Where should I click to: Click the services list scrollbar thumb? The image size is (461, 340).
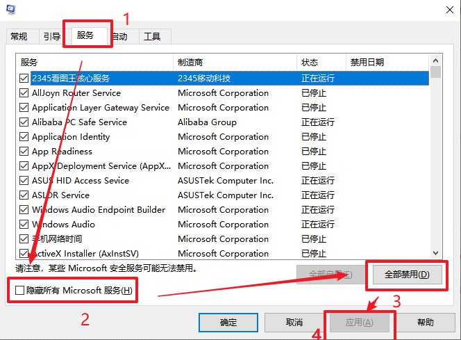click(436, 72)
